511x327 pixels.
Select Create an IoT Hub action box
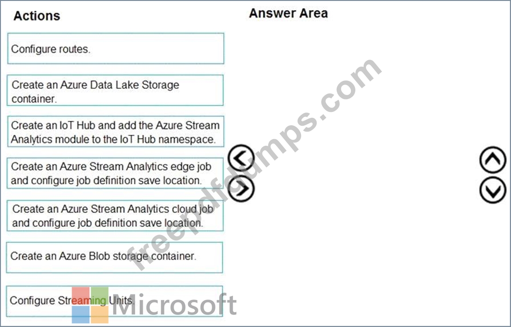(x=116, y=132)
